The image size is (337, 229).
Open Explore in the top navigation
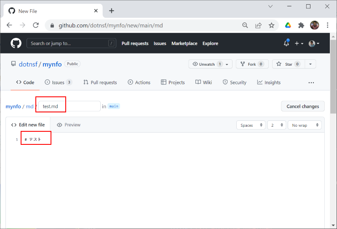(x=210, y=43)
